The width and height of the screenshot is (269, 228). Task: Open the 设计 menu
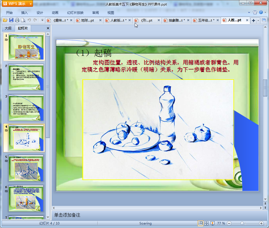click(40, 13)
